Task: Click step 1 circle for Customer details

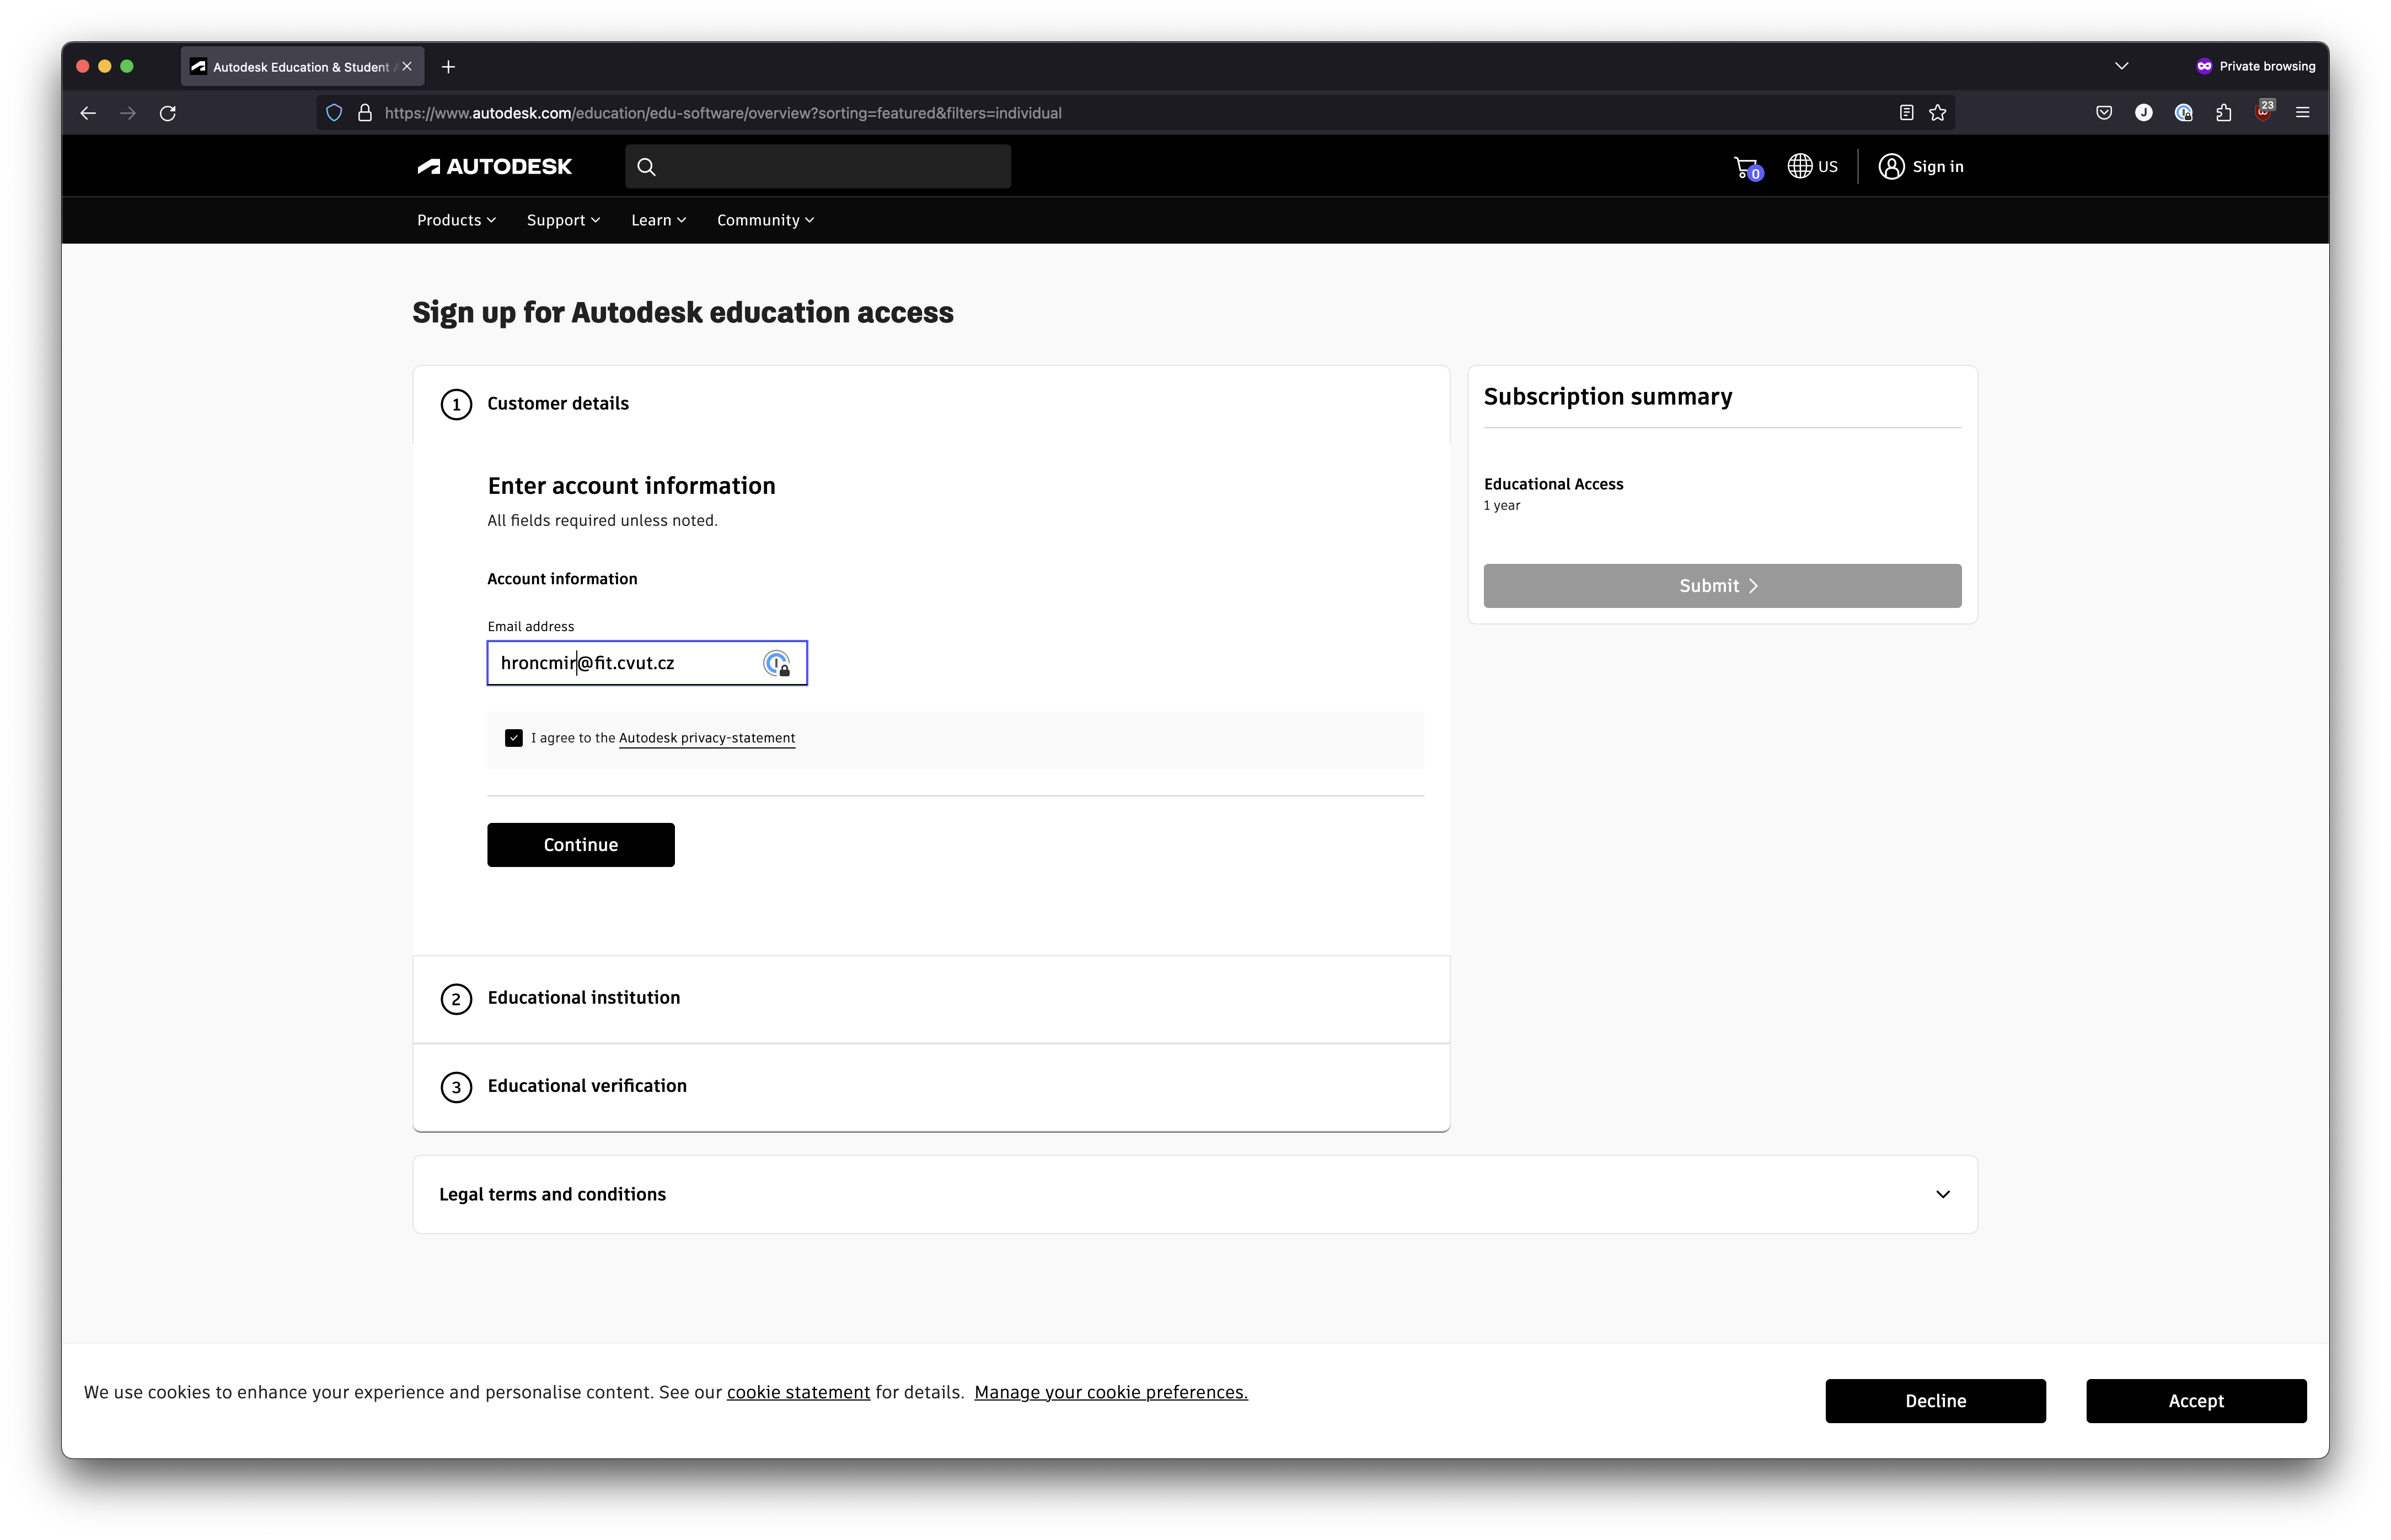Action: [x=456, y=404]
